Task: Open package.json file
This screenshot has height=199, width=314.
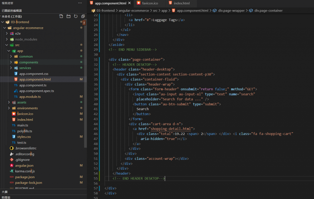Action: 25,177
